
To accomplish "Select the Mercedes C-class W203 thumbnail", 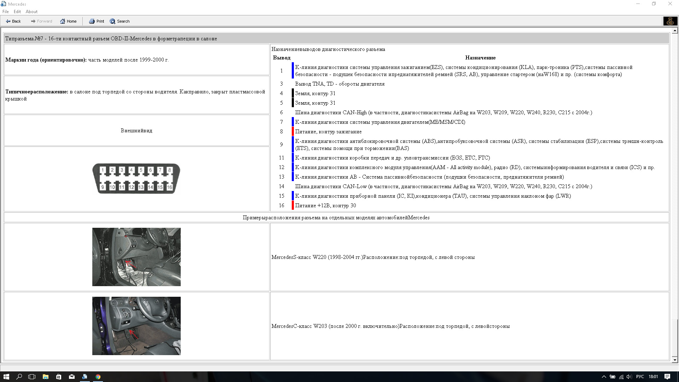I will click(136, 325).
